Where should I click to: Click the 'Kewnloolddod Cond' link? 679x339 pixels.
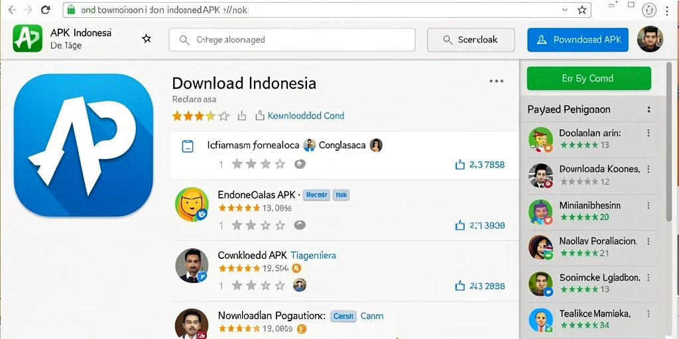pos(306,116)
